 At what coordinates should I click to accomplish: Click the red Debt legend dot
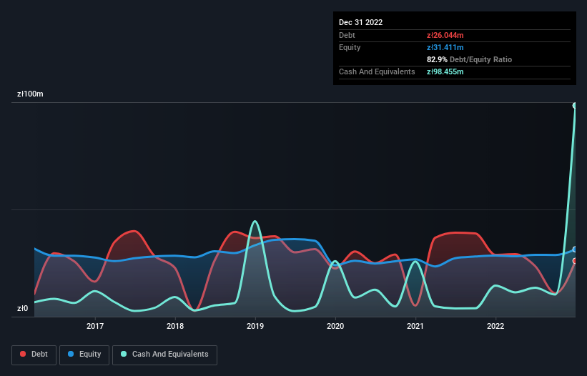[x=23, y=354]
